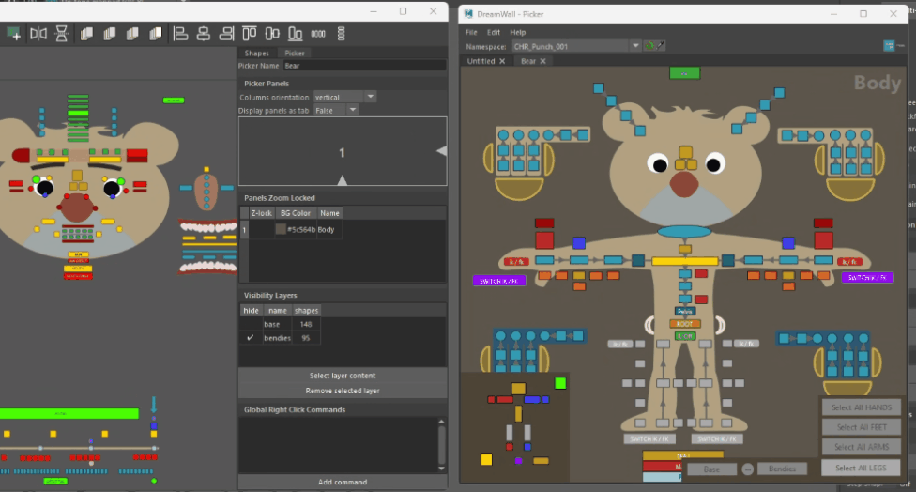Click Select All HANDS button
Image resolution: width=916 pixels, height=492 pixels.
coord(862,407)
